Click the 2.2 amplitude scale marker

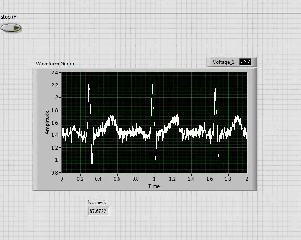click(x=55, y=85)
